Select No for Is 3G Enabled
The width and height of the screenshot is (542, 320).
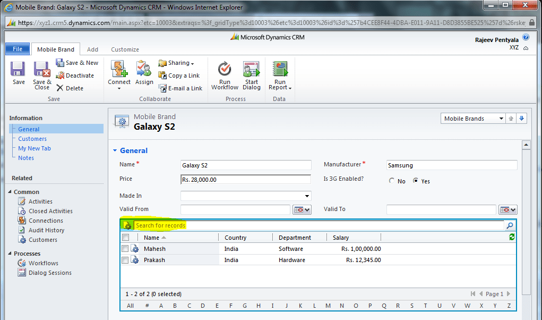pyautogui.click(x=392, y=181)
